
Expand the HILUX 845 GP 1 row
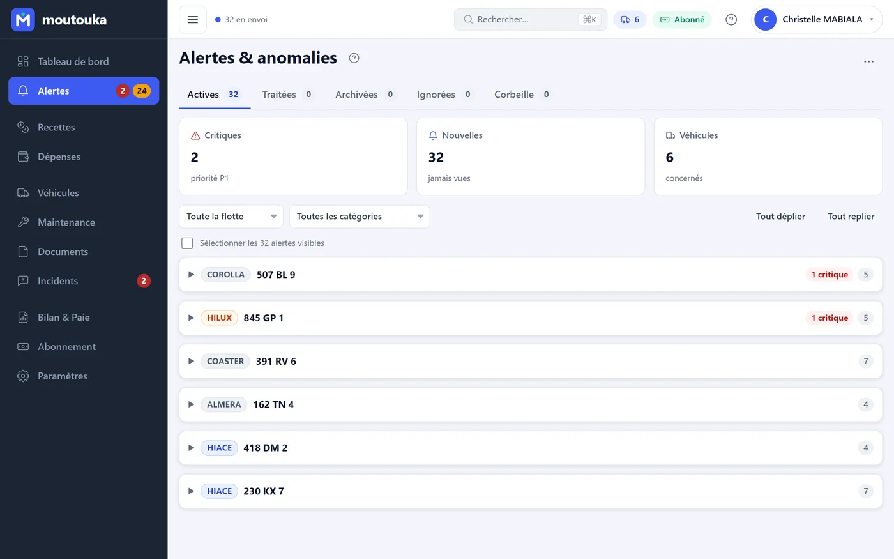coord(531,318)
